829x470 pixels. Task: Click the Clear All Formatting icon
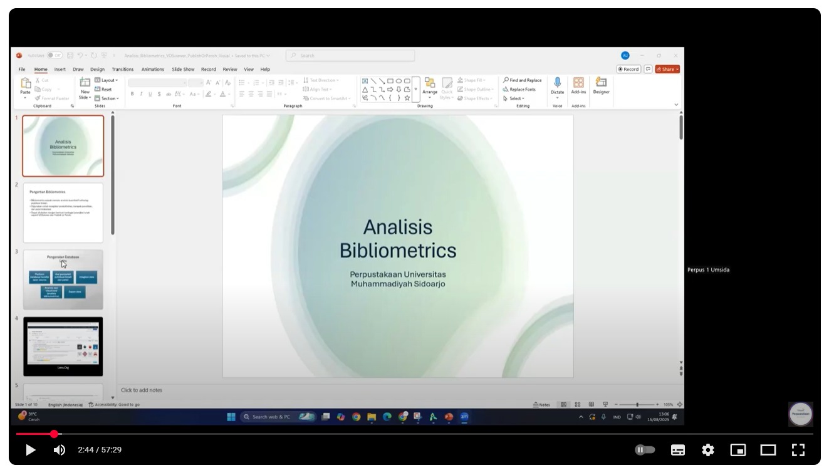tap(227, 83)
